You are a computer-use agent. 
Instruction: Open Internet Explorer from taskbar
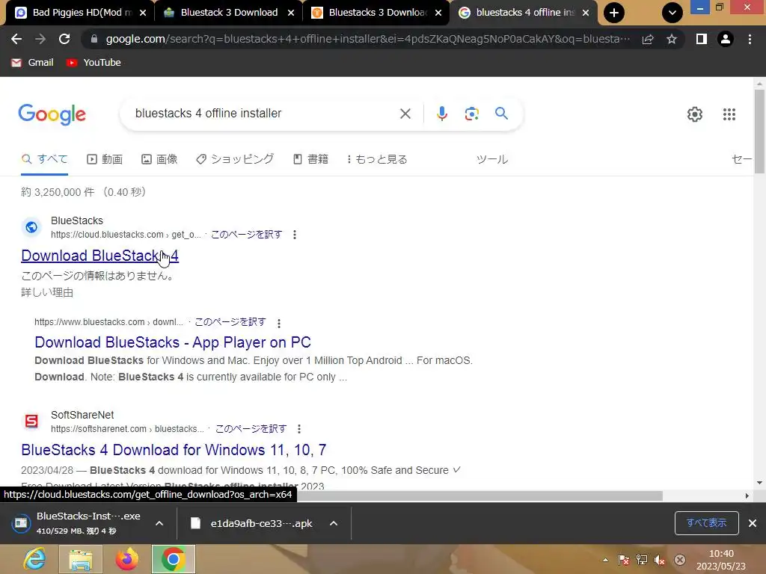34,559
